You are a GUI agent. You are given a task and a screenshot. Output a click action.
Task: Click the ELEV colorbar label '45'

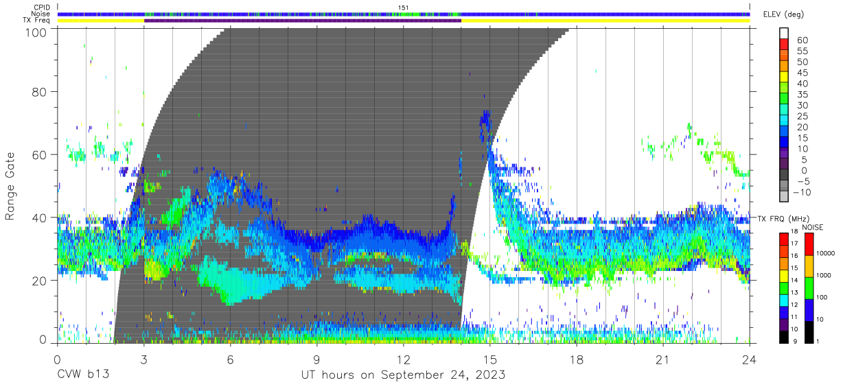[802, 73]
